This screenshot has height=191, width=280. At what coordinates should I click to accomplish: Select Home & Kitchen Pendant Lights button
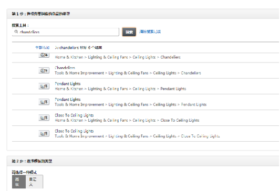[x=44, y=86]
